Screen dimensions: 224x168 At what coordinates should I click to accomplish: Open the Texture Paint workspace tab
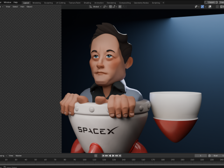(x=75, y=3)
